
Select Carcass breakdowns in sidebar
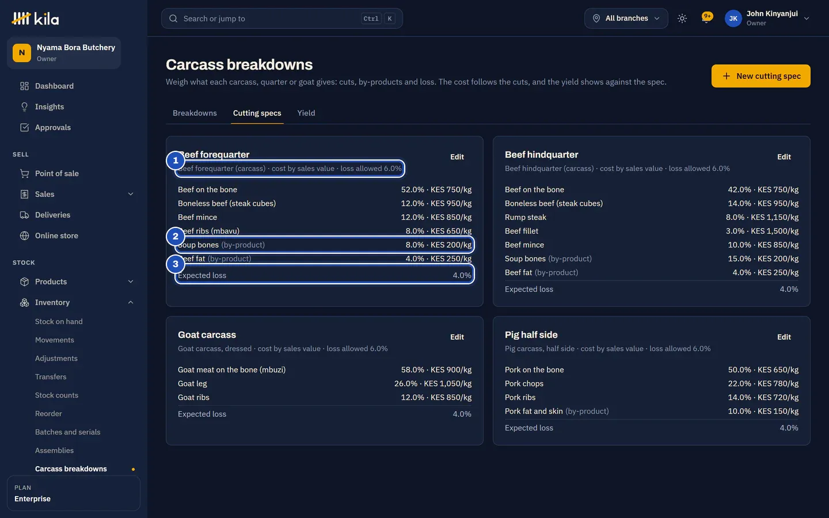71,469
